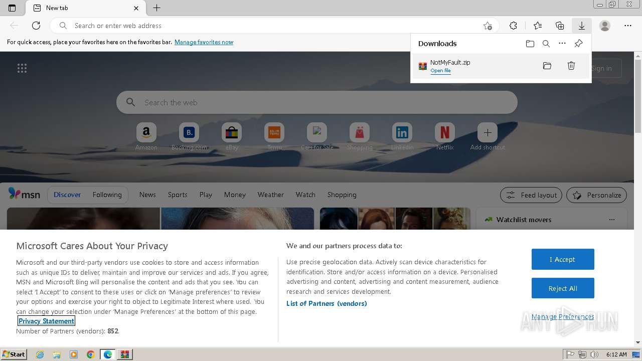This screenshot has height=361, width=642.
Task: Open the Temu shortcut
Action: point(274,136)
